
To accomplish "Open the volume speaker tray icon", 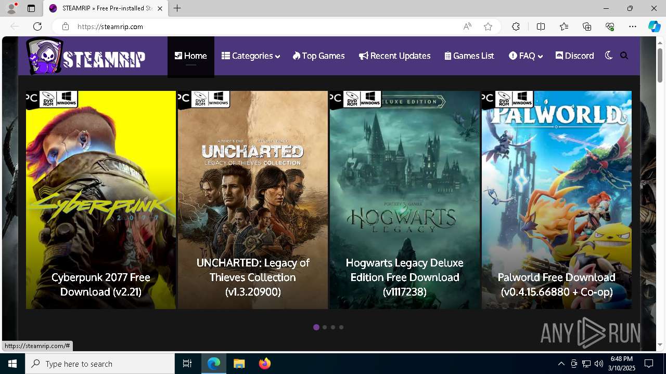I will [599, 364].
